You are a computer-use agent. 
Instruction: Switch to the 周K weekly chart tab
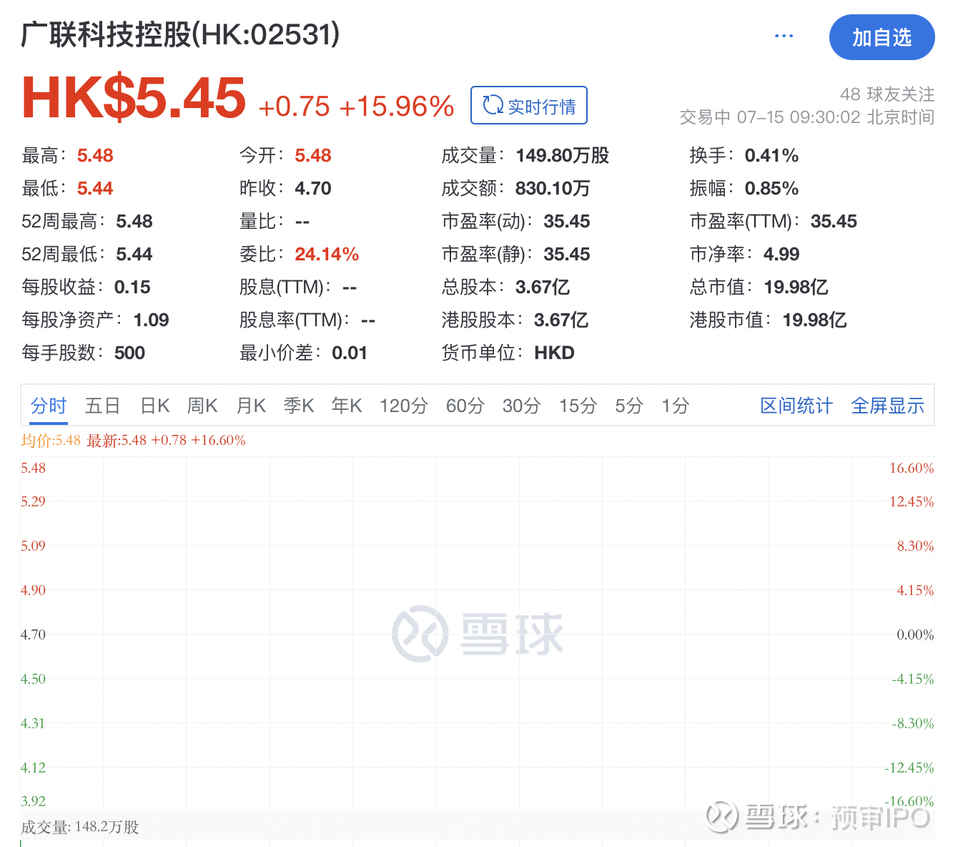pyautogui.click(x=202, y=406)
